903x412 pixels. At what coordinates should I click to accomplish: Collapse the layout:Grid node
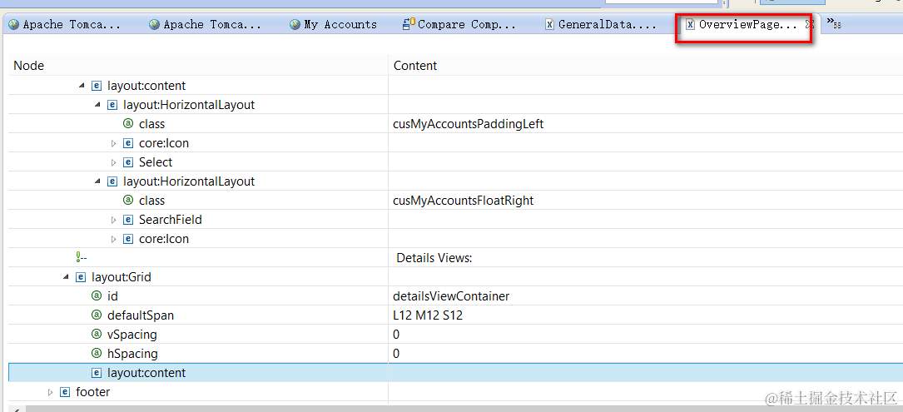pos(66,277)
